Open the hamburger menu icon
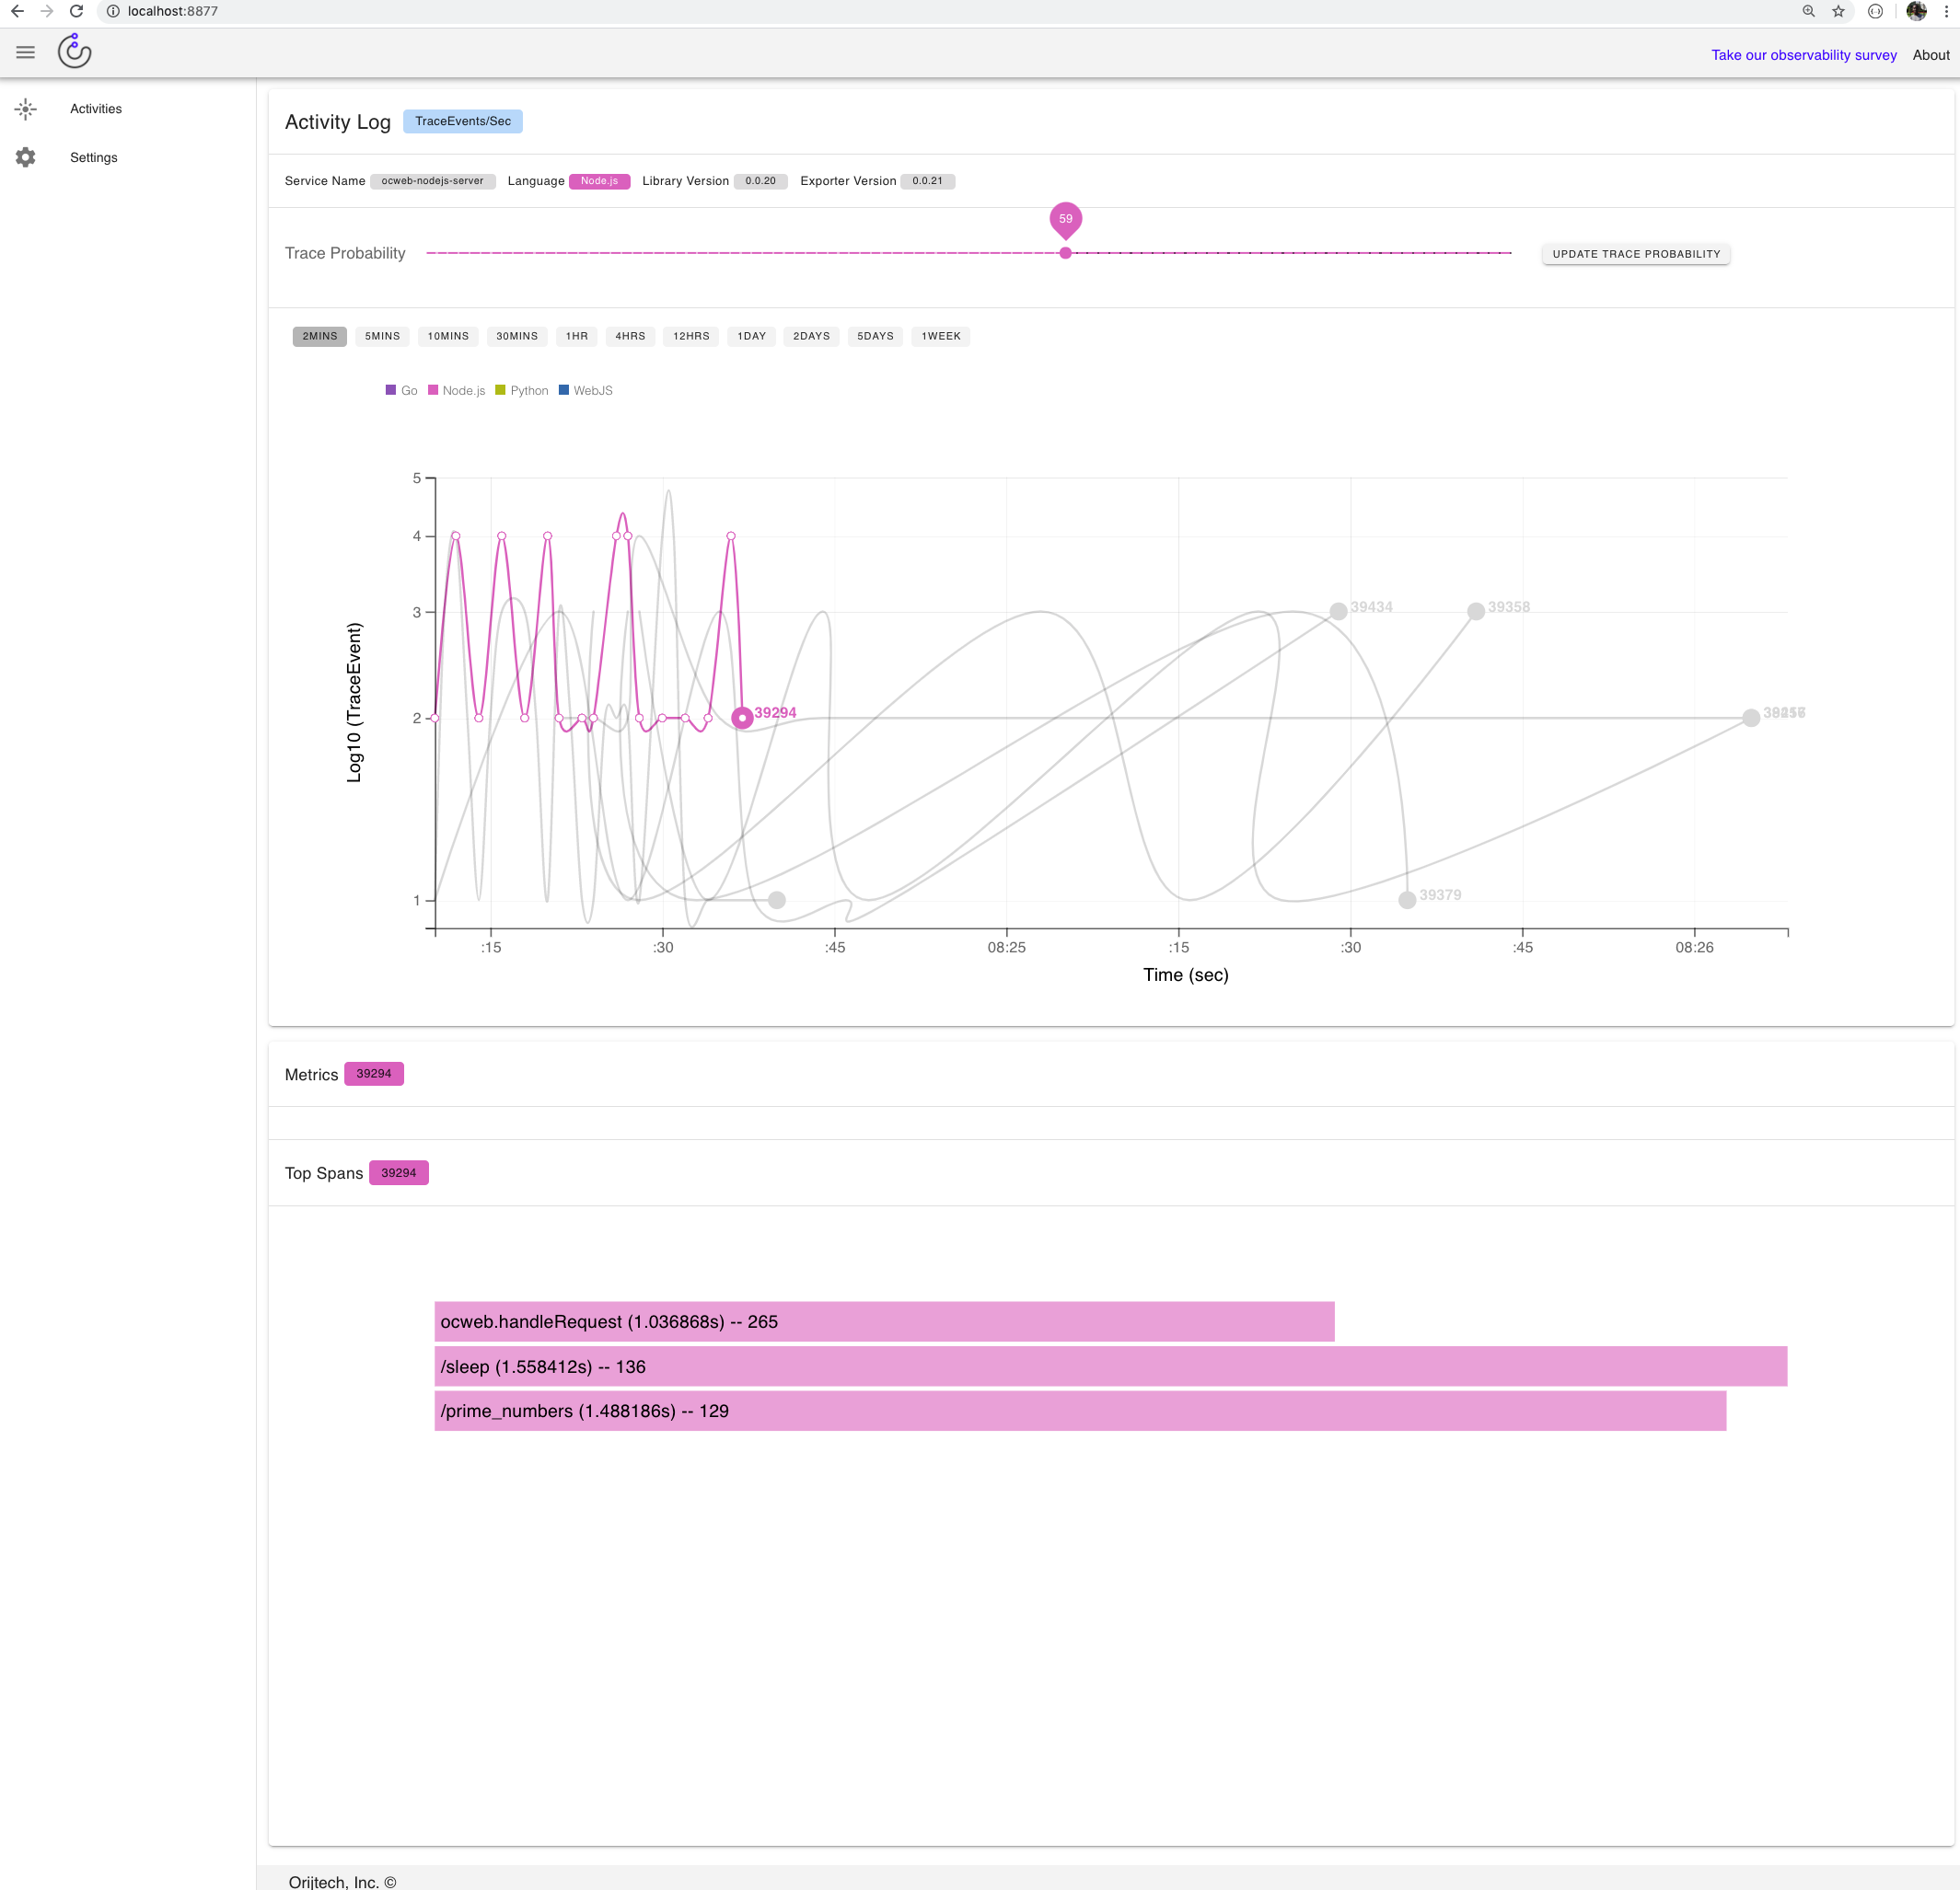The height and width of the screenshot is (1890, 1960). (x=26, y=53)
